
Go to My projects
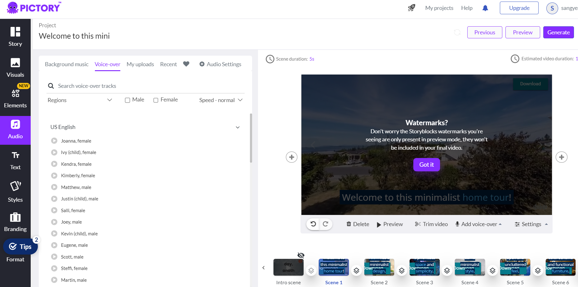pos(439,8)
